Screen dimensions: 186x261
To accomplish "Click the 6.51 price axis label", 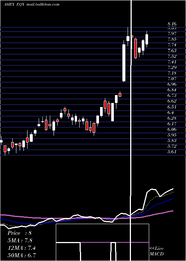I will (x=172, y=107).
